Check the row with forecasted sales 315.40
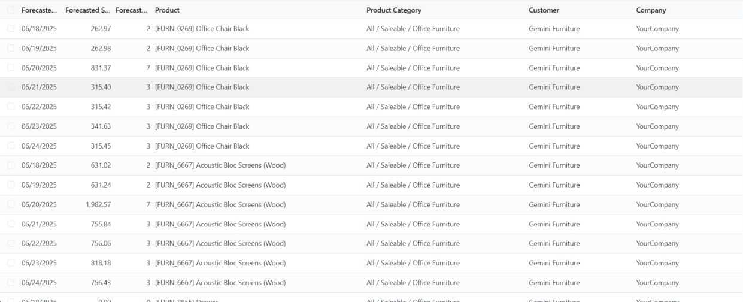The height and width of the screenshot is (302, 743). pos(11,87)
